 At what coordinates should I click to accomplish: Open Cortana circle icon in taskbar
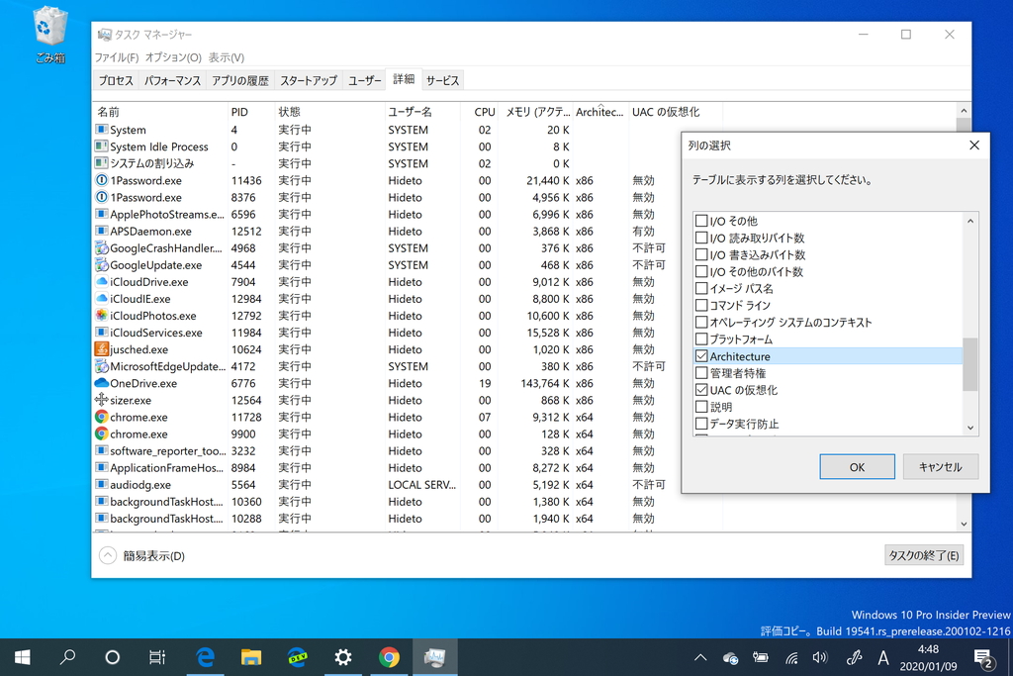pyautogui.click(x=113, y=657)
